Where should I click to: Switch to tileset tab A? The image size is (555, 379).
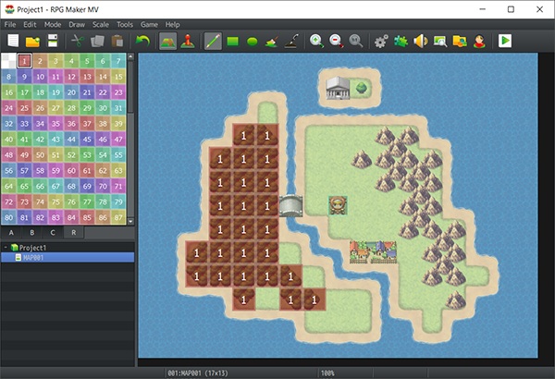11,233
